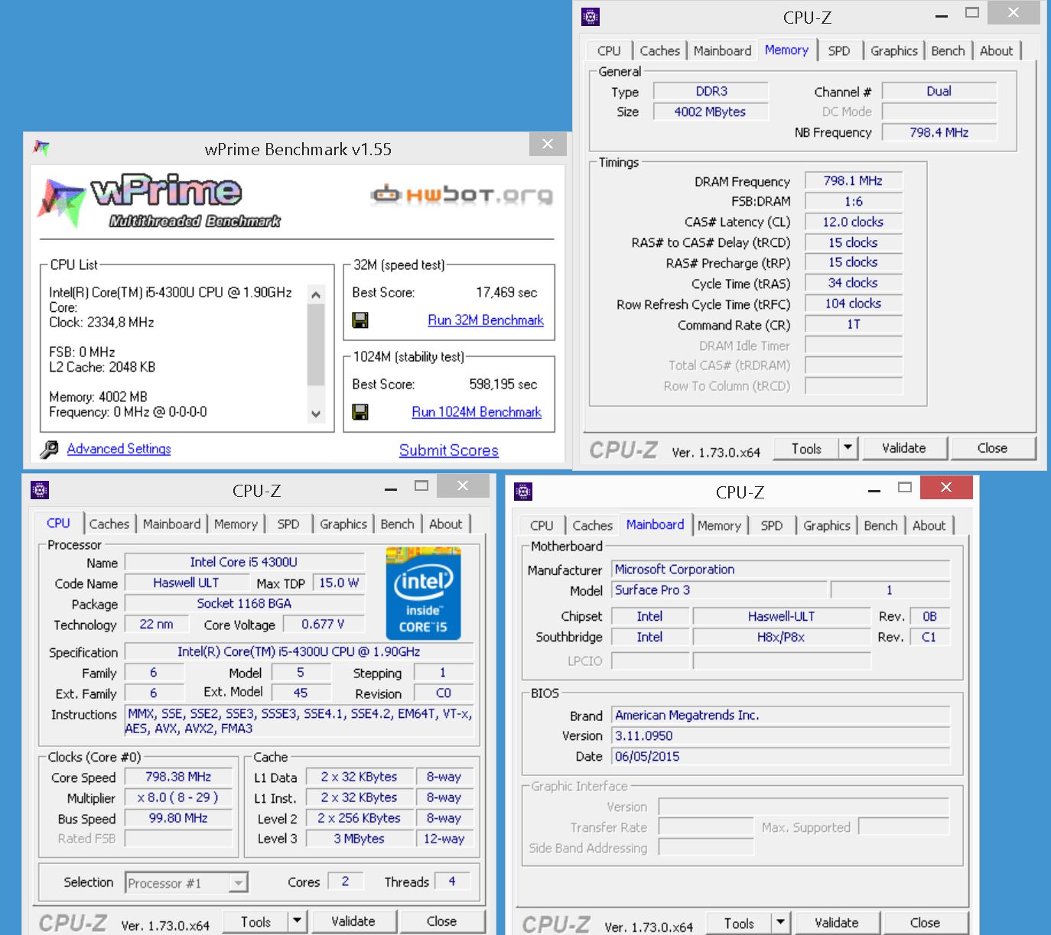Open Tools dropdown arrow in Mainboard window
This screenshot has width=1051, height=935.
click(780, 923)
